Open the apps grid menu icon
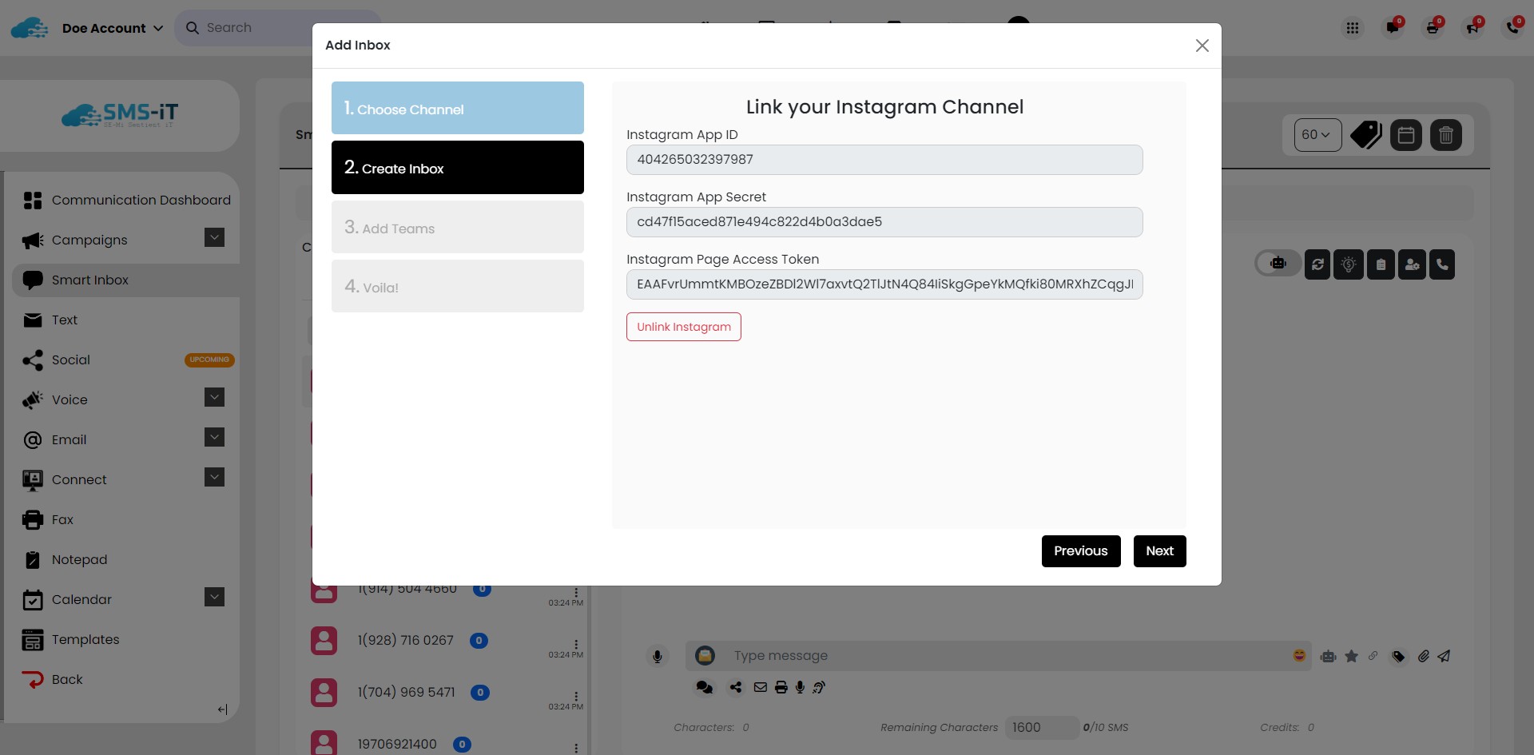The width and height of the screenshot is (1534, 755). tap(1352, 28)
